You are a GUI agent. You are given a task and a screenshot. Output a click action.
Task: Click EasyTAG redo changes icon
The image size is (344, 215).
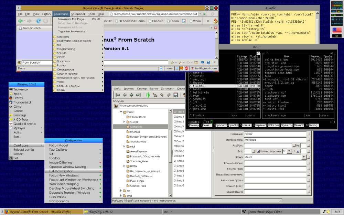click(x=169, y=95)
